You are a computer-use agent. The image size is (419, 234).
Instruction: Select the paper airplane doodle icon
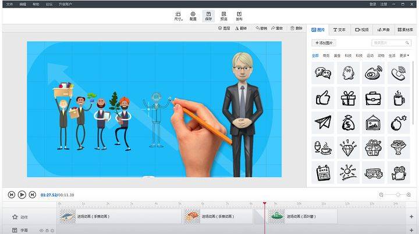tap(322, 123)
